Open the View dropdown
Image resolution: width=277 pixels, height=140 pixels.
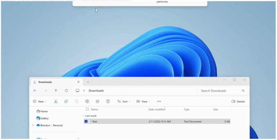click(143, 101)
